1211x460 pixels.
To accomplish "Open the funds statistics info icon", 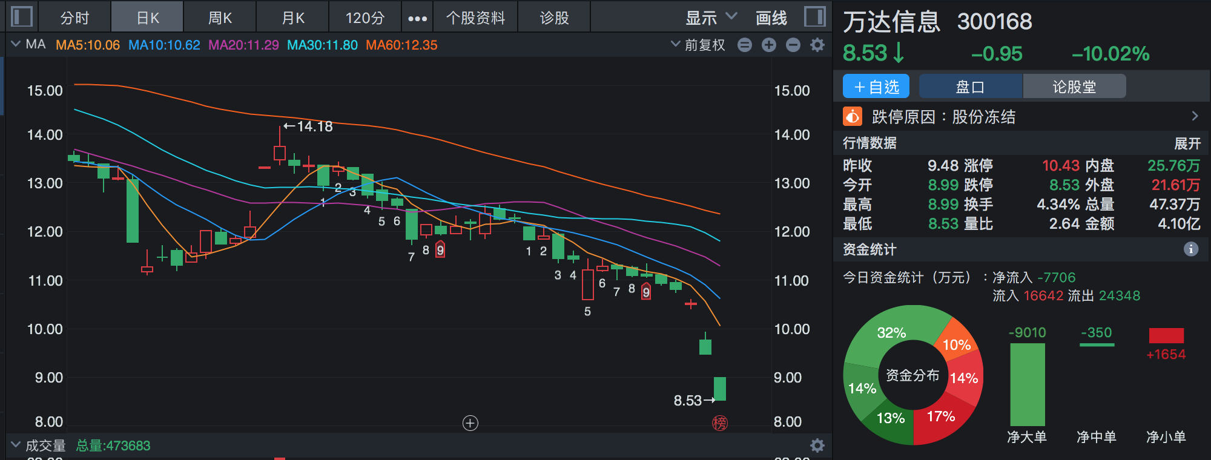I will 1191,249.
